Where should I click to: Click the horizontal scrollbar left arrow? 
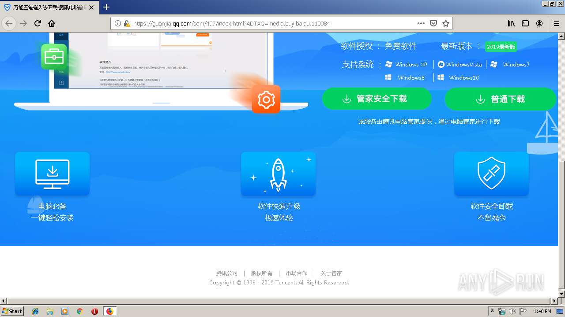(x=4, y=301)
